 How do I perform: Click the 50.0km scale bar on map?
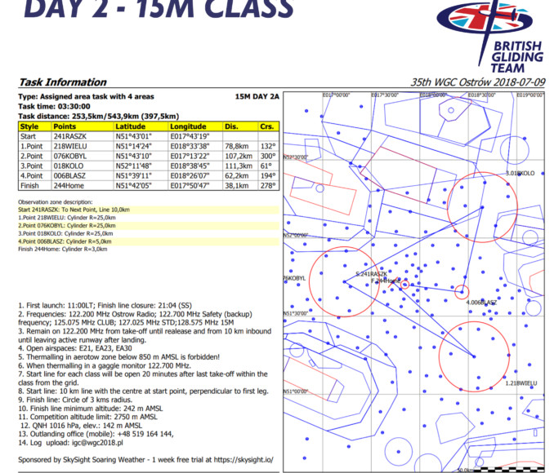[x=466, y=470]
